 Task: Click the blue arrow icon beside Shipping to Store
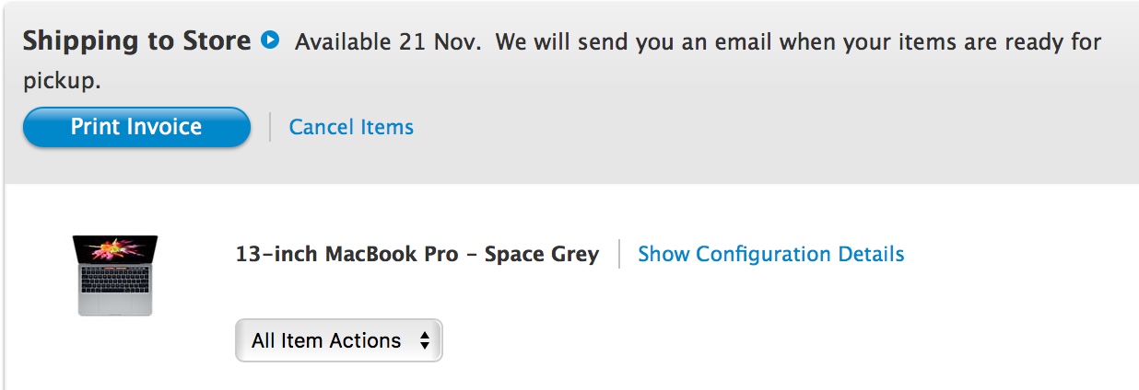(x=269, y=40)
